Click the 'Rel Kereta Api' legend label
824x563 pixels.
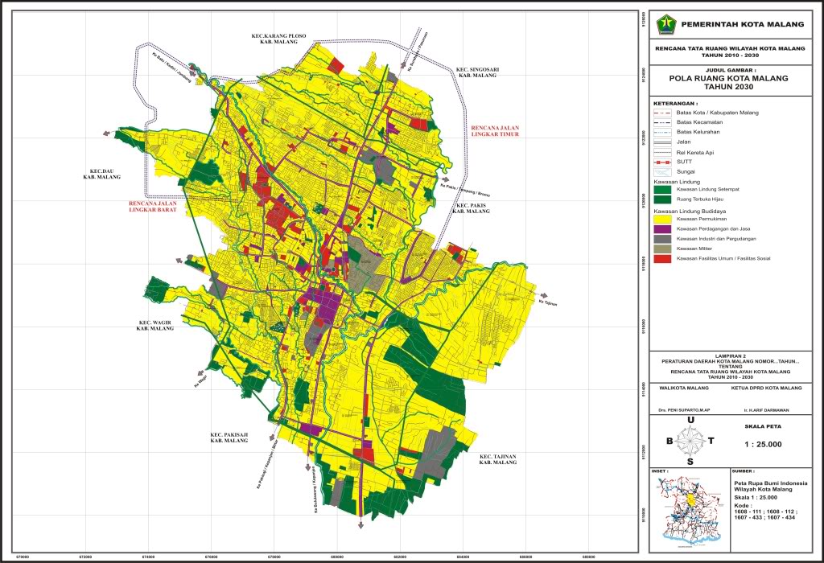pyautogui.click(x=695, y=152)
